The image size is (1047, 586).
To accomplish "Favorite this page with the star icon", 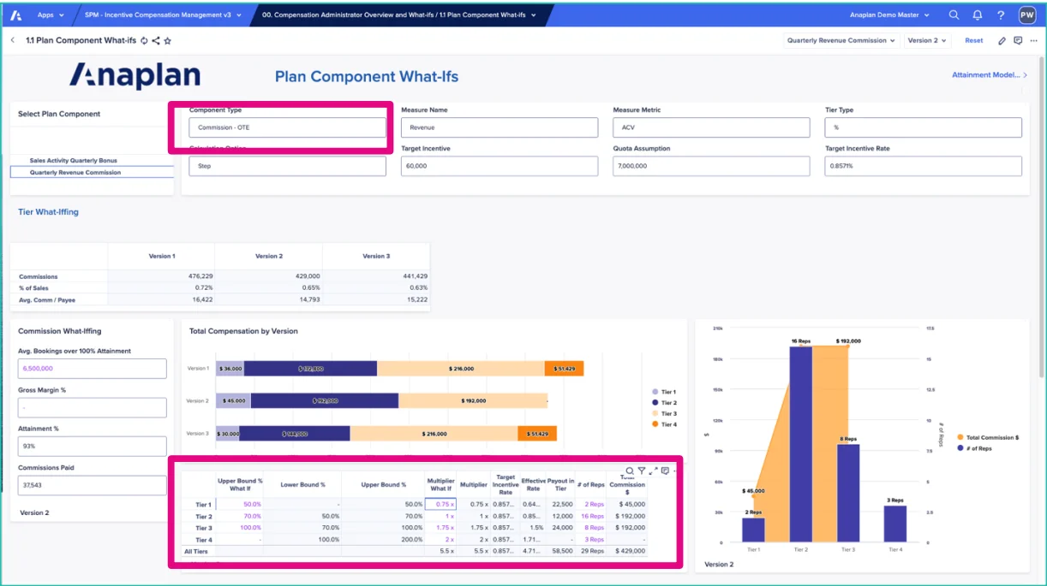I will click(168, 41).
